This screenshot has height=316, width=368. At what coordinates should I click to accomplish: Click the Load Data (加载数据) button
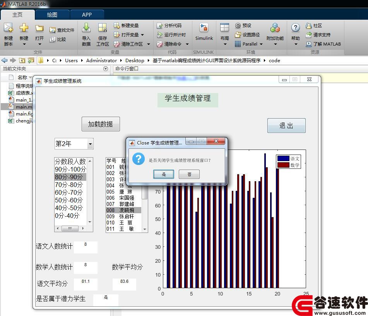(x=101, y=124)
